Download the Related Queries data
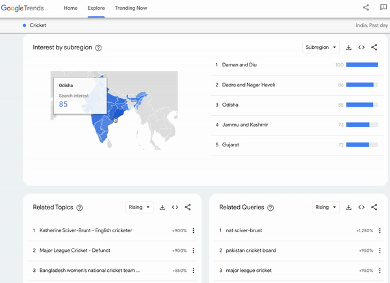390x283 pixels. click(x=348, y=208)
